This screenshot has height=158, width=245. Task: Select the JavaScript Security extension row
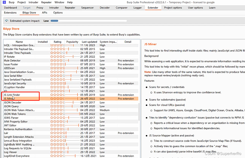[71, 83]
